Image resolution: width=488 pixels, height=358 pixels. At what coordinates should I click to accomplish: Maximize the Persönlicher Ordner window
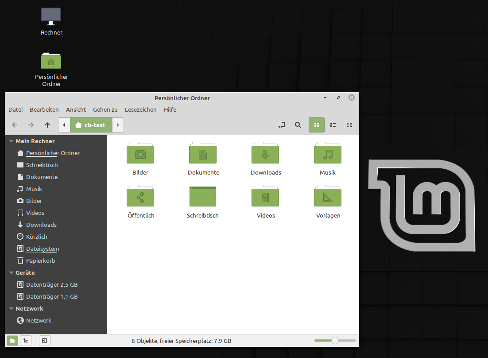338,98
